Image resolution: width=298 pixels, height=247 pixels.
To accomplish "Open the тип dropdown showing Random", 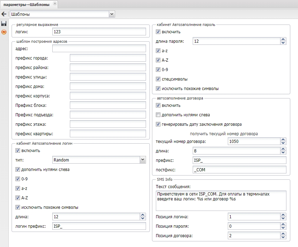I will tap(142, 160).
